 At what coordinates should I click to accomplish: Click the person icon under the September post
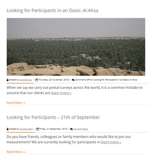[8, 129]
